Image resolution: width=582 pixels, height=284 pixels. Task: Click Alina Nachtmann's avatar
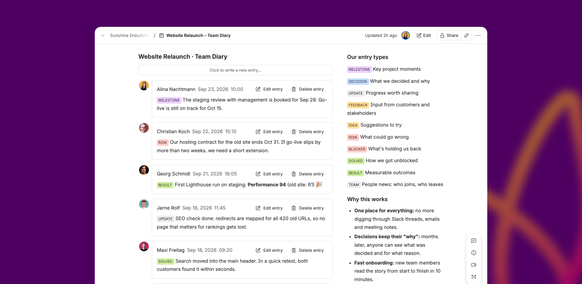pyautogui.click(x=144, y=86)
